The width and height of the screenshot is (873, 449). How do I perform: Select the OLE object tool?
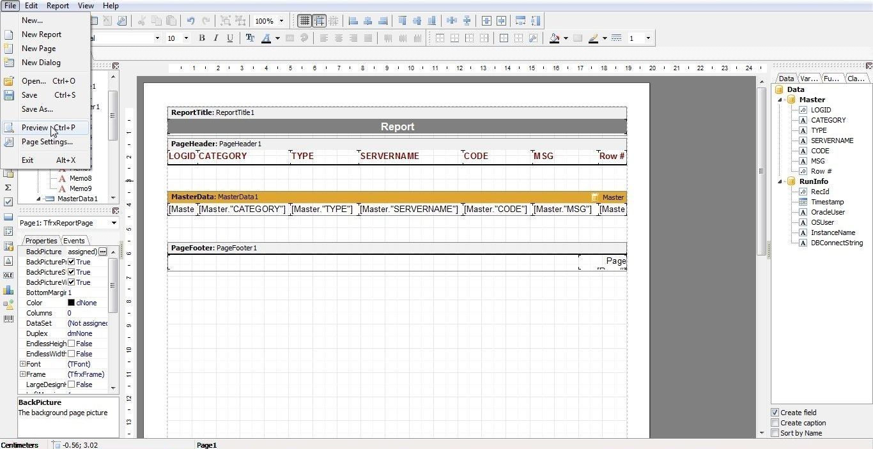pyautogui.click(x=8, y=275)
